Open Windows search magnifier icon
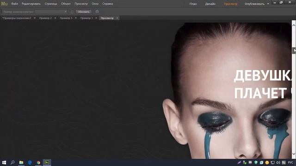This screenshot has width=296, height=166. coord(12,162)
